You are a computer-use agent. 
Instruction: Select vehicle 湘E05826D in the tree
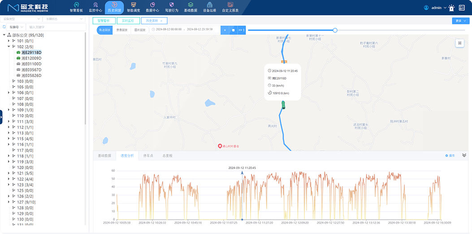click(x=31, y=76)
